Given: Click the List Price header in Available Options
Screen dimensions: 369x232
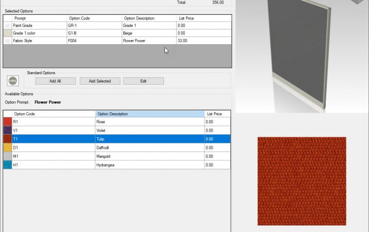Looking at the screenshot, I should 217,114.
